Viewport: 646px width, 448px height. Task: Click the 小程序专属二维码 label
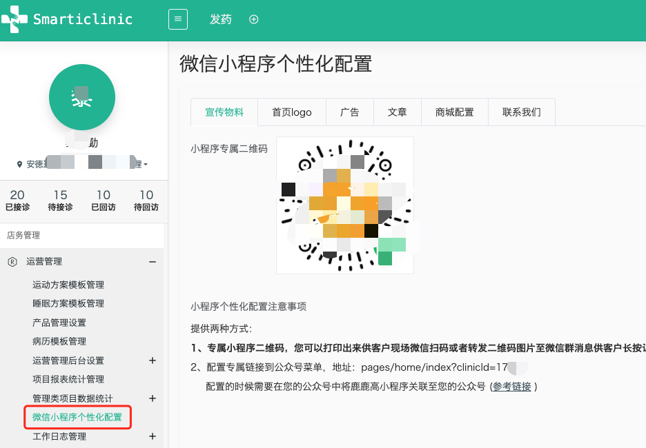pyautogui.click(x=229, y=149)
